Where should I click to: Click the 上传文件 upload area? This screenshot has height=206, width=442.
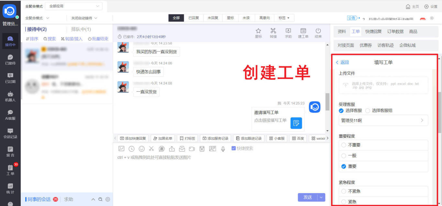click(x=383, y=85)
